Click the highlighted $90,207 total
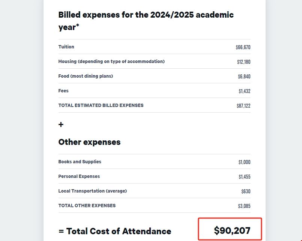This screenshot has width=302, height=241. pyautogui.click(x=232, y=230)
